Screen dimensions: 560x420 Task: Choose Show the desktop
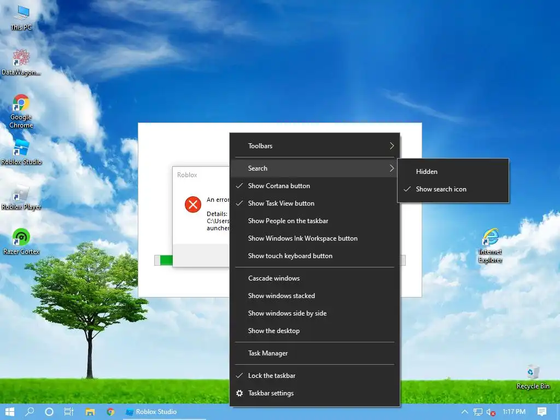click(314, 331)
